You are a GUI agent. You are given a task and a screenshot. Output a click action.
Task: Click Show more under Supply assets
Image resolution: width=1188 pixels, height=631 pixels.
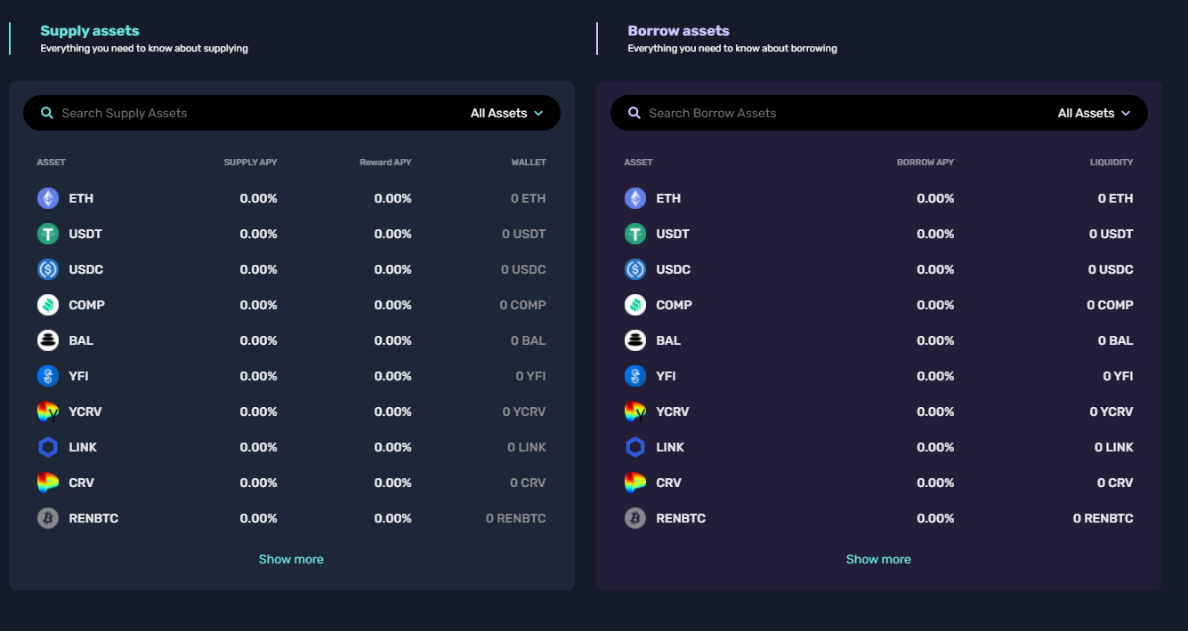pos(291,559)
